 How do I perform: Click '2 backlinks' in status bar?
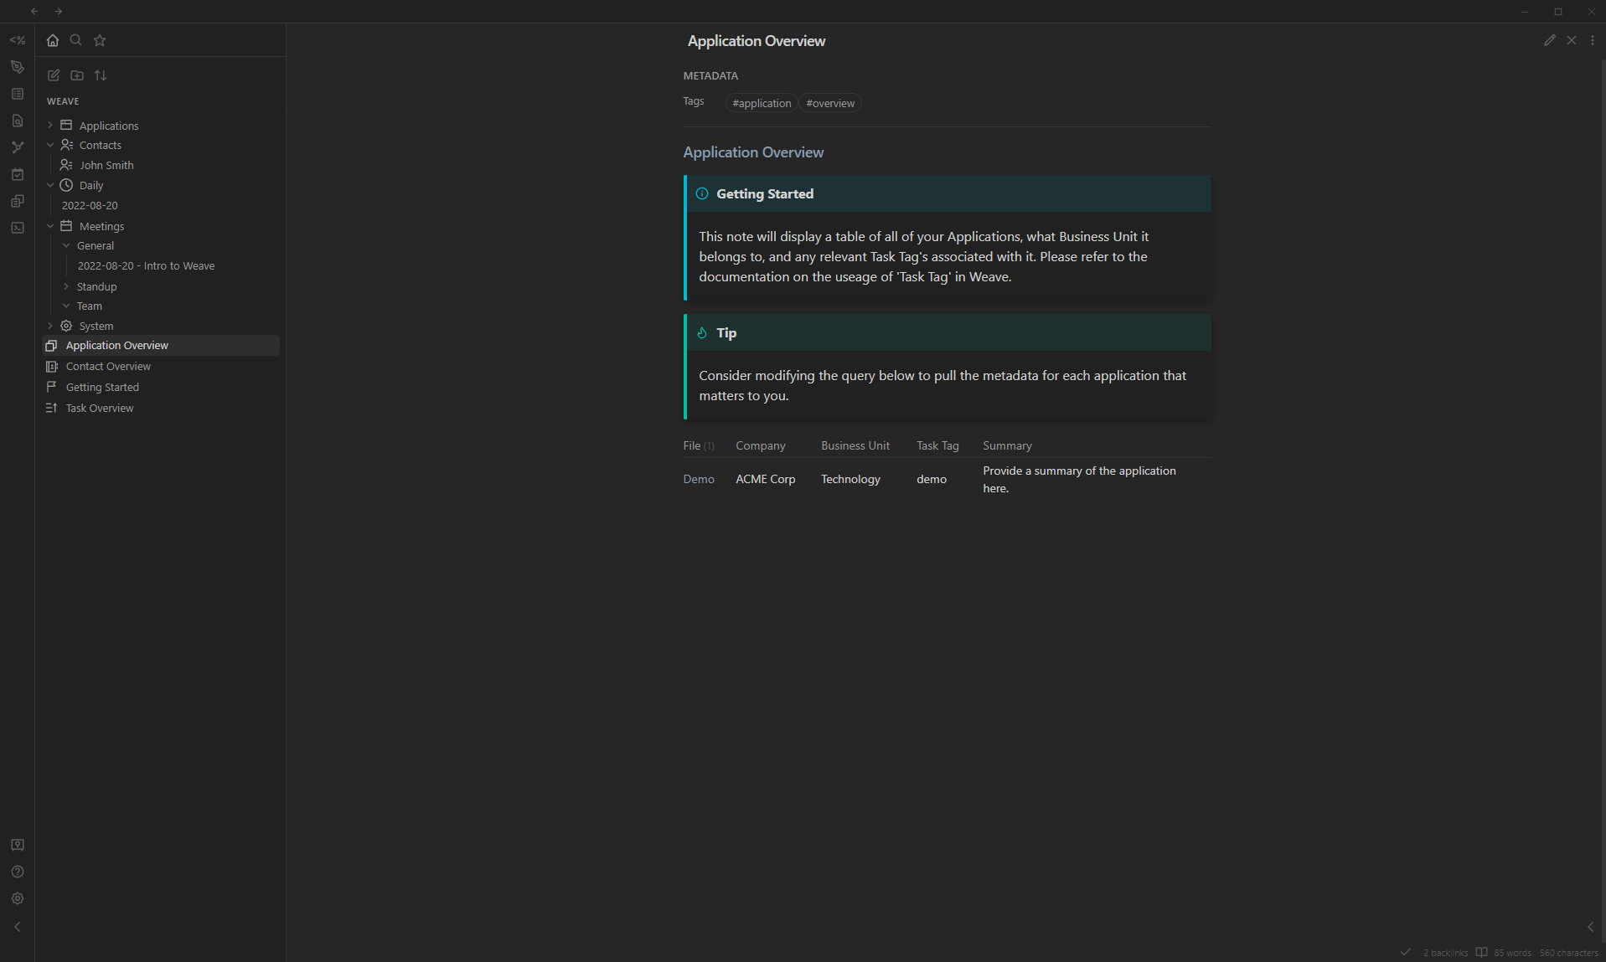pyautogui.click(x=1445, y=953)
